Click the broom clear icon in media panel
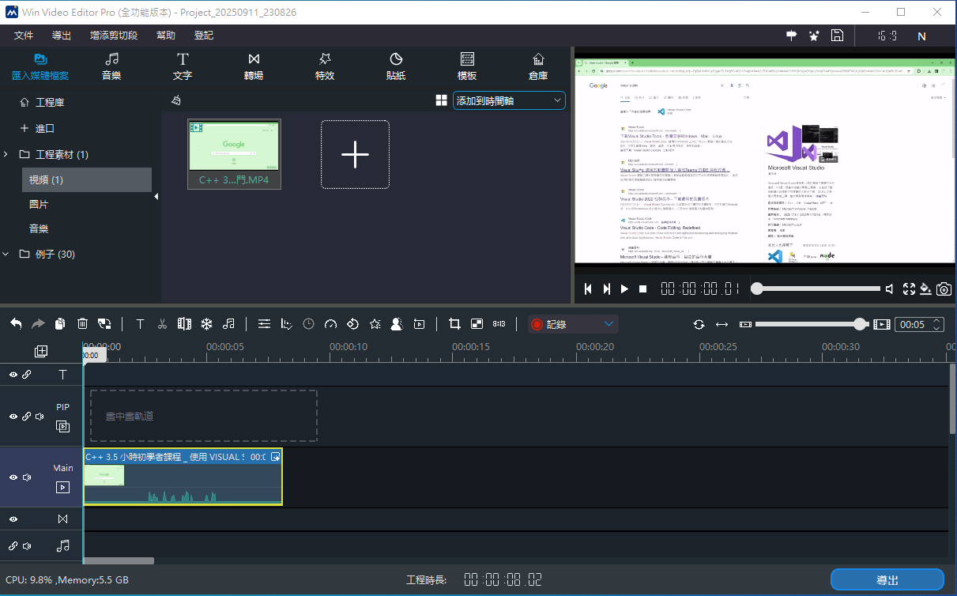This screenshot has width=957, height=596. click(x=176, y=100)
